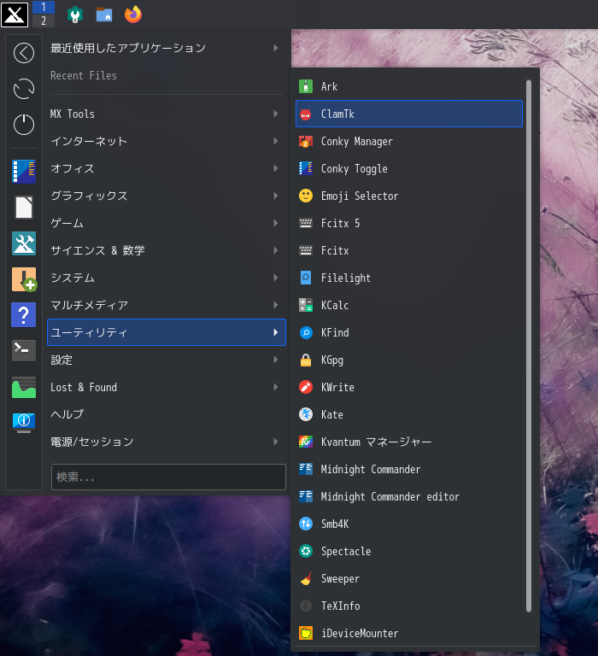The height and width of the screenshot is (656, 598).
Task: Click the KCalc calculator icon
Action: tap(306, 306)
